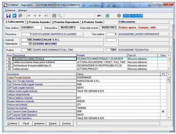Viewport: 176px width, 134px height.
Task: Click the gray circle toolbar icon
Action: pyautogui.click(x=119, y=16)
